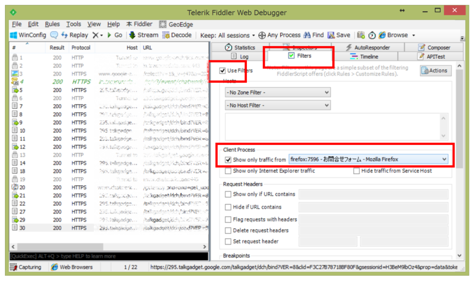
Task: Open the No Host Filter dropdown
Action: click(x=277, y=105)
